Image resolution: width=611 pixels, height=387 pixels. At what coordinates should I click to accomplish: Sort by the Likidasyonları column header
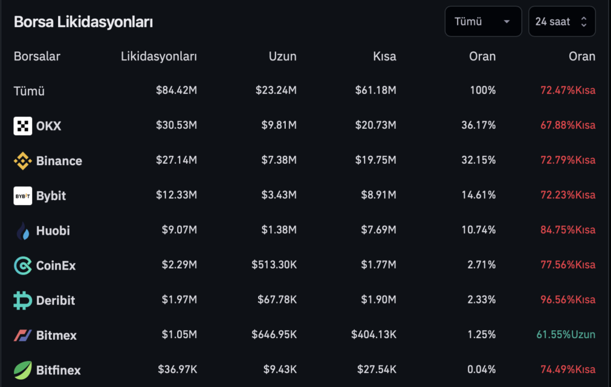click(x=158, y=56)
